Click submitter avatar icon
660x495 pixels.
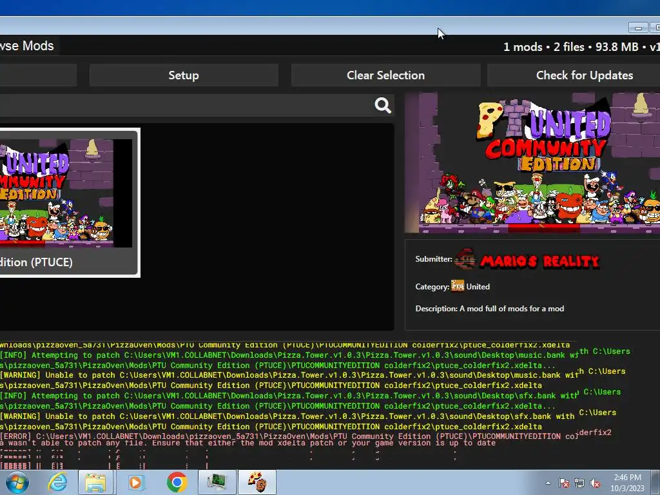(465, 259)
